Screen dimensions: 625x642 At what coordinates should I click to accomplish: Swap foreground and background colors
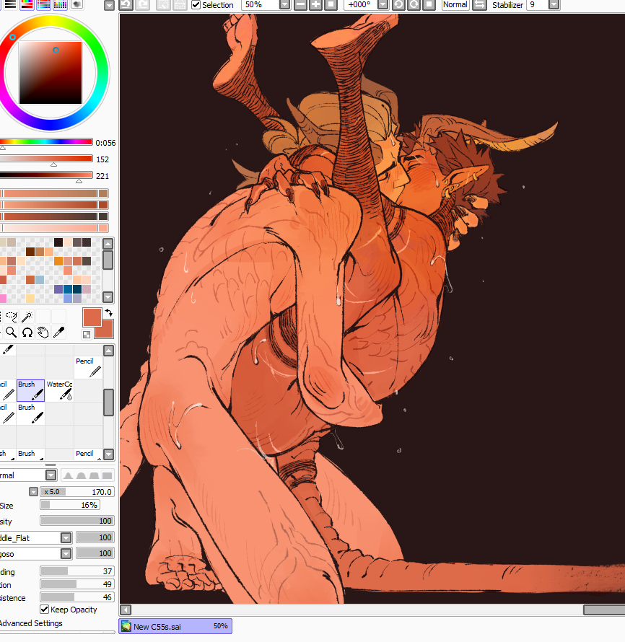coord(108,312)
